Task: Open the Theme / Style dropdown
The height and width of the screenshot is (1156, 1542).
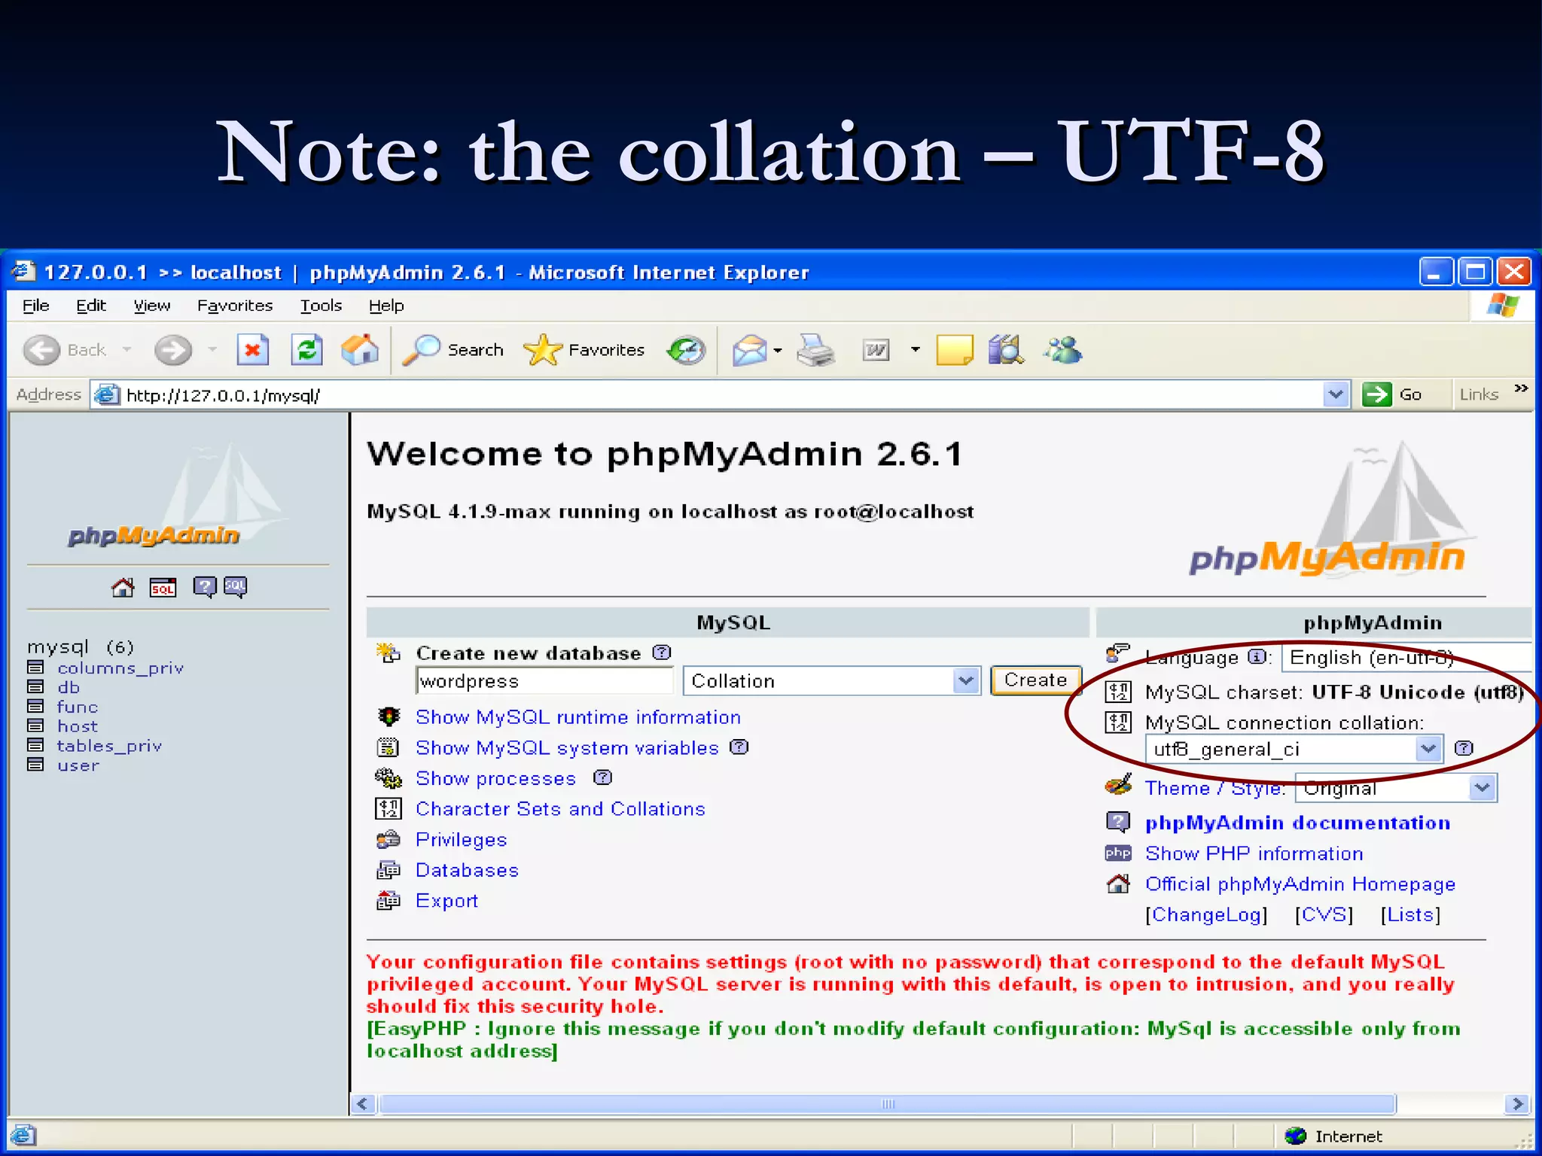Action: coord(1396,788)
